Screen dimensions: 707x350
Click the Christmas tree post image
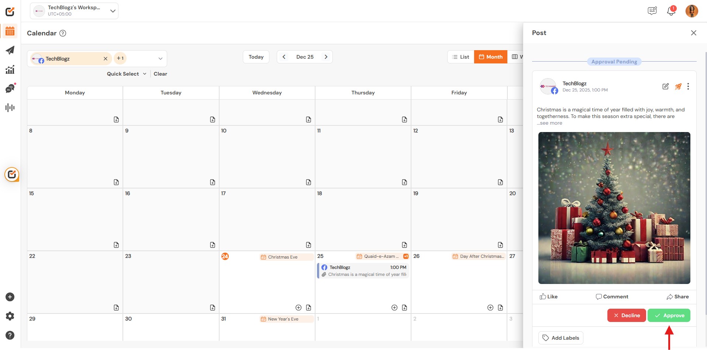[614, 208]
